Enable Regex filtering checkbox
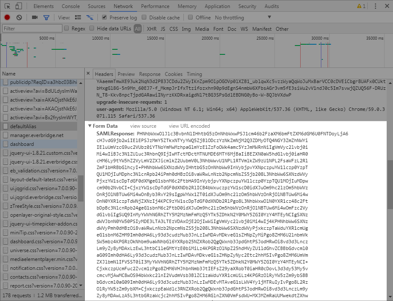 pyautogui.click(x=67, y=28)
